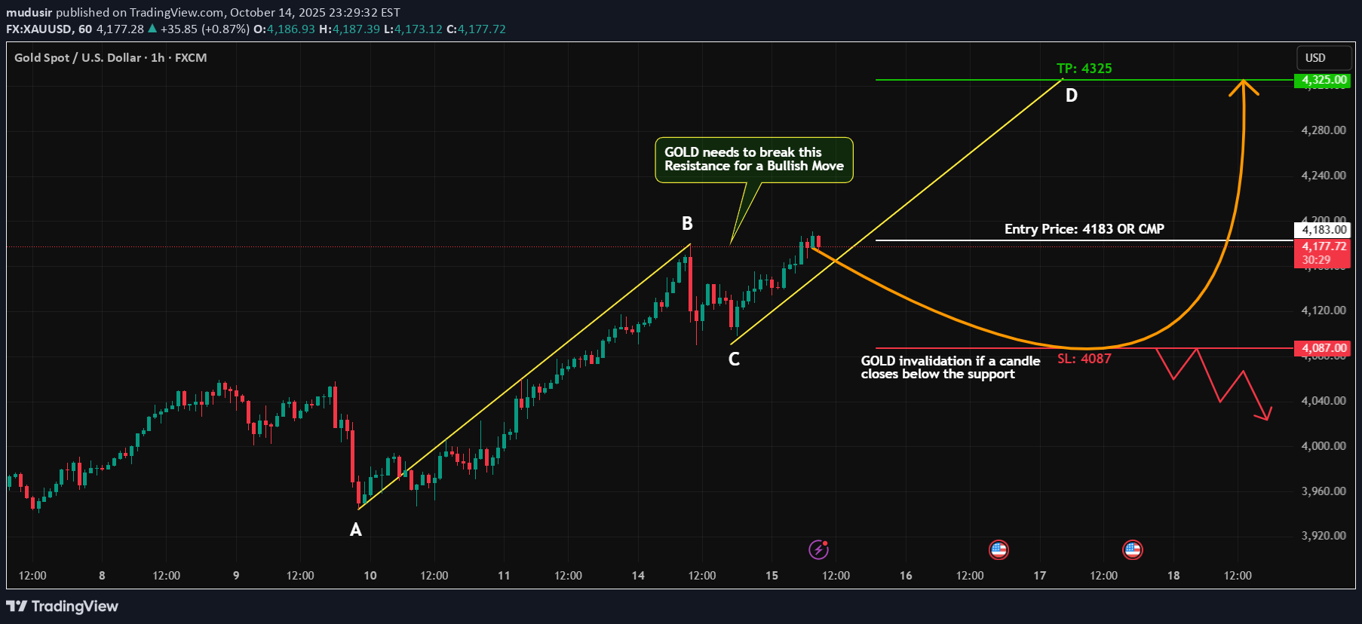Select the white 4,183.00 entry price label
Image resolution: width=1362 pixels, height=624 pixels.
[1323, 230]
